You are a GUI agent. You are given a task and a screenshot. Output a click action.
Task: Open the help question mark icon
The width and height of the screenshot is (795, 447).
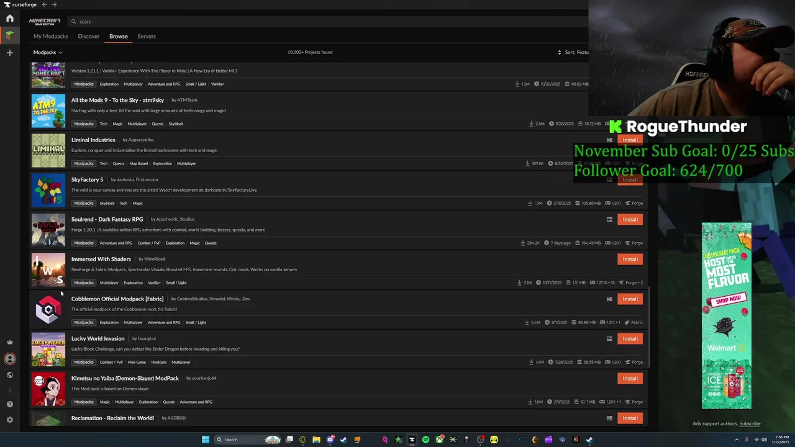coord(10,404)
